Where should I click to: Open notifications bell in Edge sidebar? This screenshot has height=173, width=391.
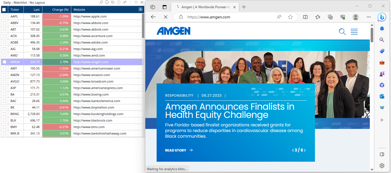(x=382, y=29)
